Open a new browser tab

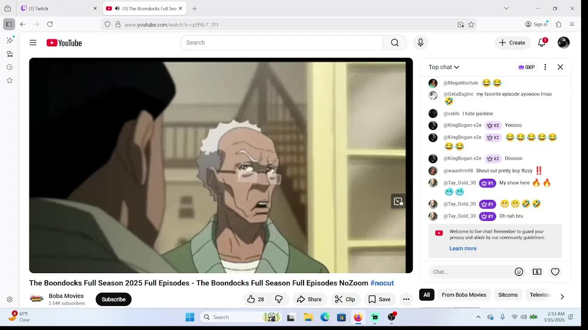point(195,8)
